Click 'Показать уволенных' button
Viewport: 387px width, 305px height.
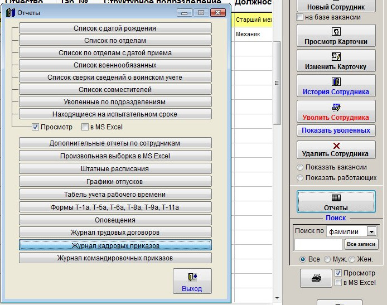click(x=336, y=130)
